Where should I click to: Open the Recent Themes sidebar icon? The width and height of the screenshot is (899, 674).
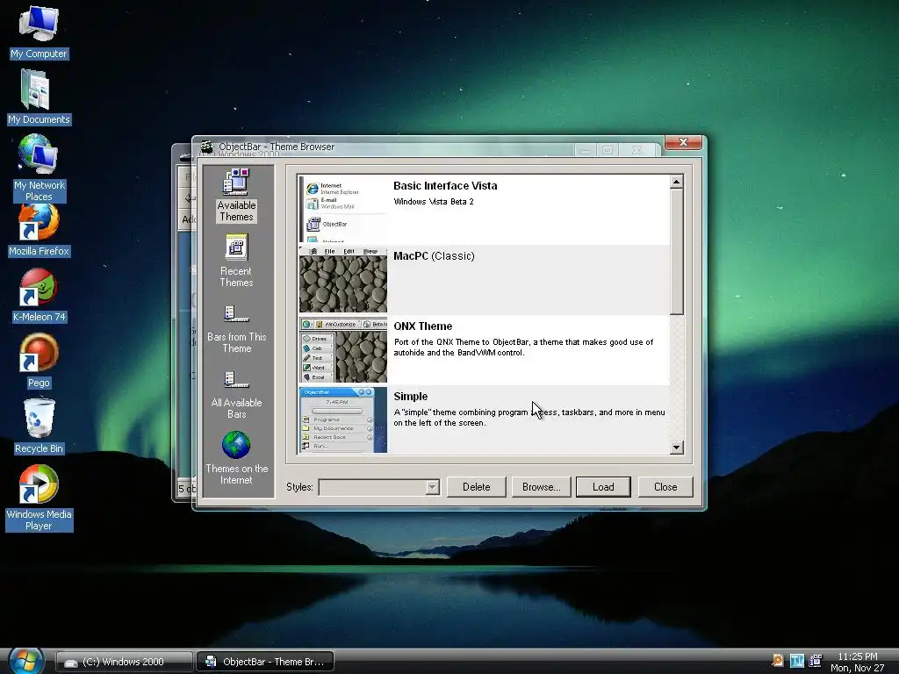click(x=236, y=261)
